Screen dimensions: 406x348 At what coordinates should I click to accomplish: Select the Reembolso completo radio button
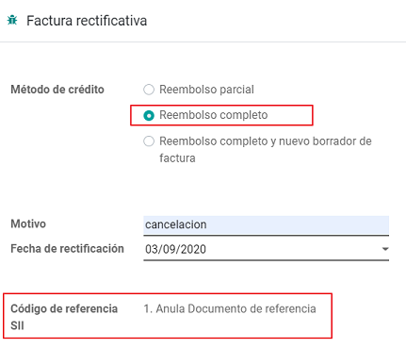pyautogui.click(x=149, y=116)
